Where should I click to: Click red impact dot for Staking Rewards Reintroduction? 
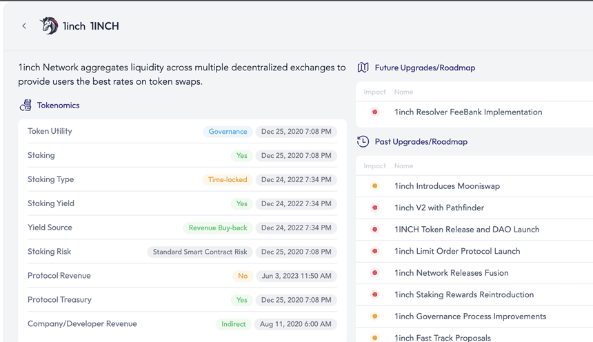pos(375,294)
